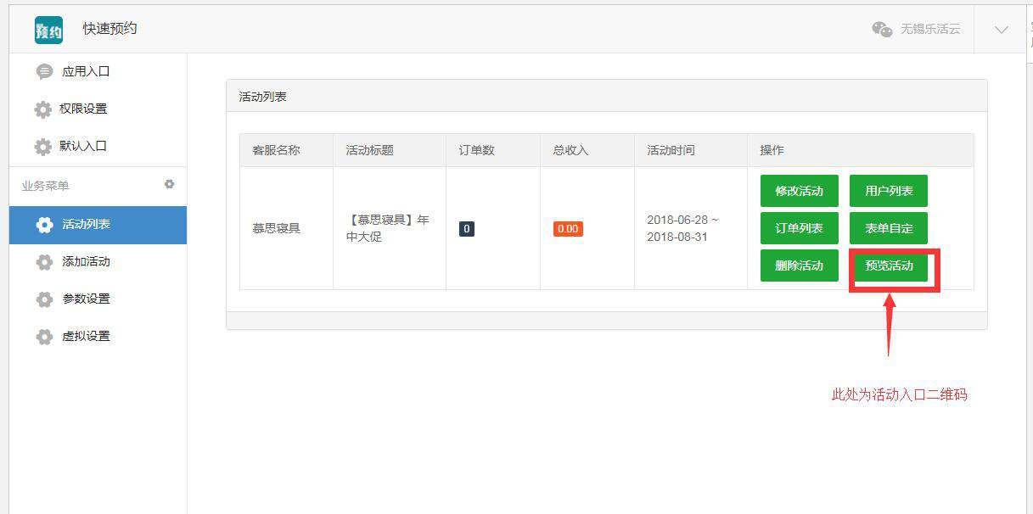Viewport: 1033px width, 514px height.
Task: Open the 订单列表 button
Action: 798,228
